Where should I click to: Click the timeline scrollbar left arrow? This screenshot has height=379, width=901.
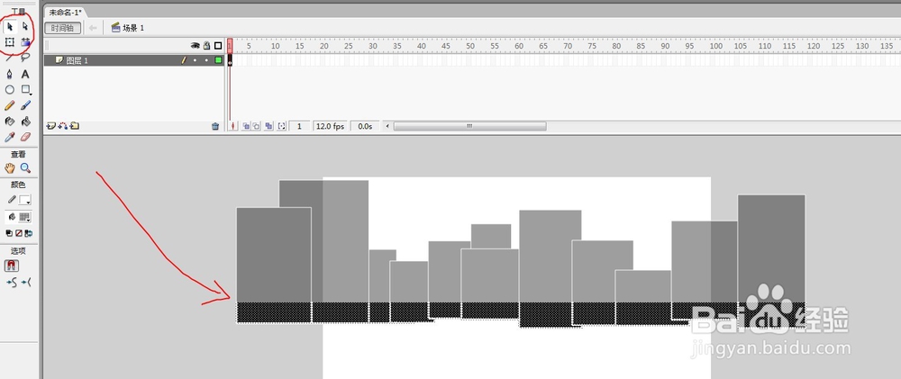387,126
